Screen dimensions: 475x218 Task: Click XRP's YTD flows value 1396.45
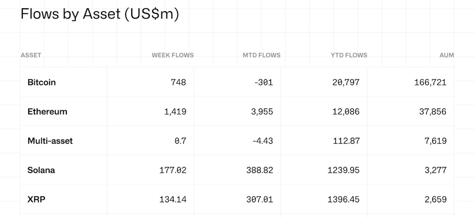pyautogui.click(x=343, y=199)
